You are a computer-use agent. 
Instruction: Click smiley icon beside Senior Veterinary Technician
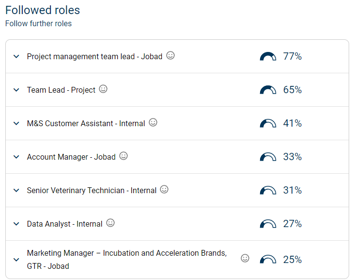[x=164, y=190]
